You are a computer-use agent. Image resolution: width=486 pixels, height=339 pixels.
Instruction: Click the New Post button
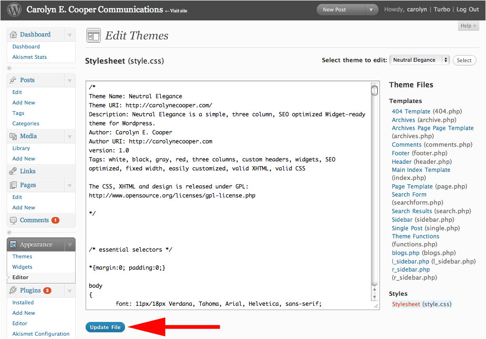[334, 9]
